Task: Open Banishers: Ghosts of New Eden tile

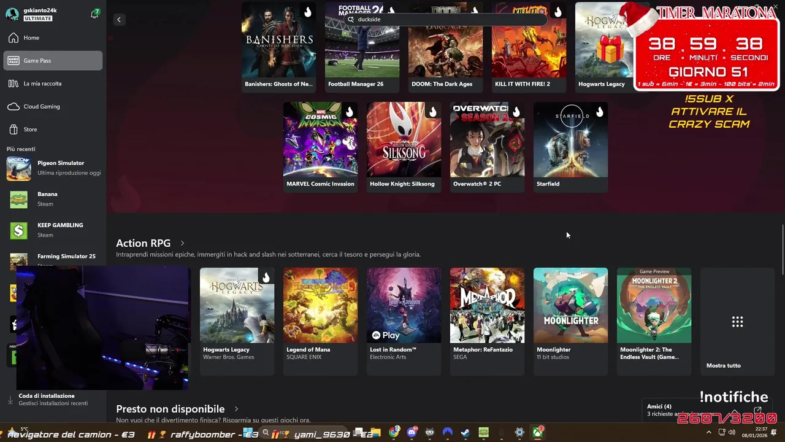Action: [279, 47]
